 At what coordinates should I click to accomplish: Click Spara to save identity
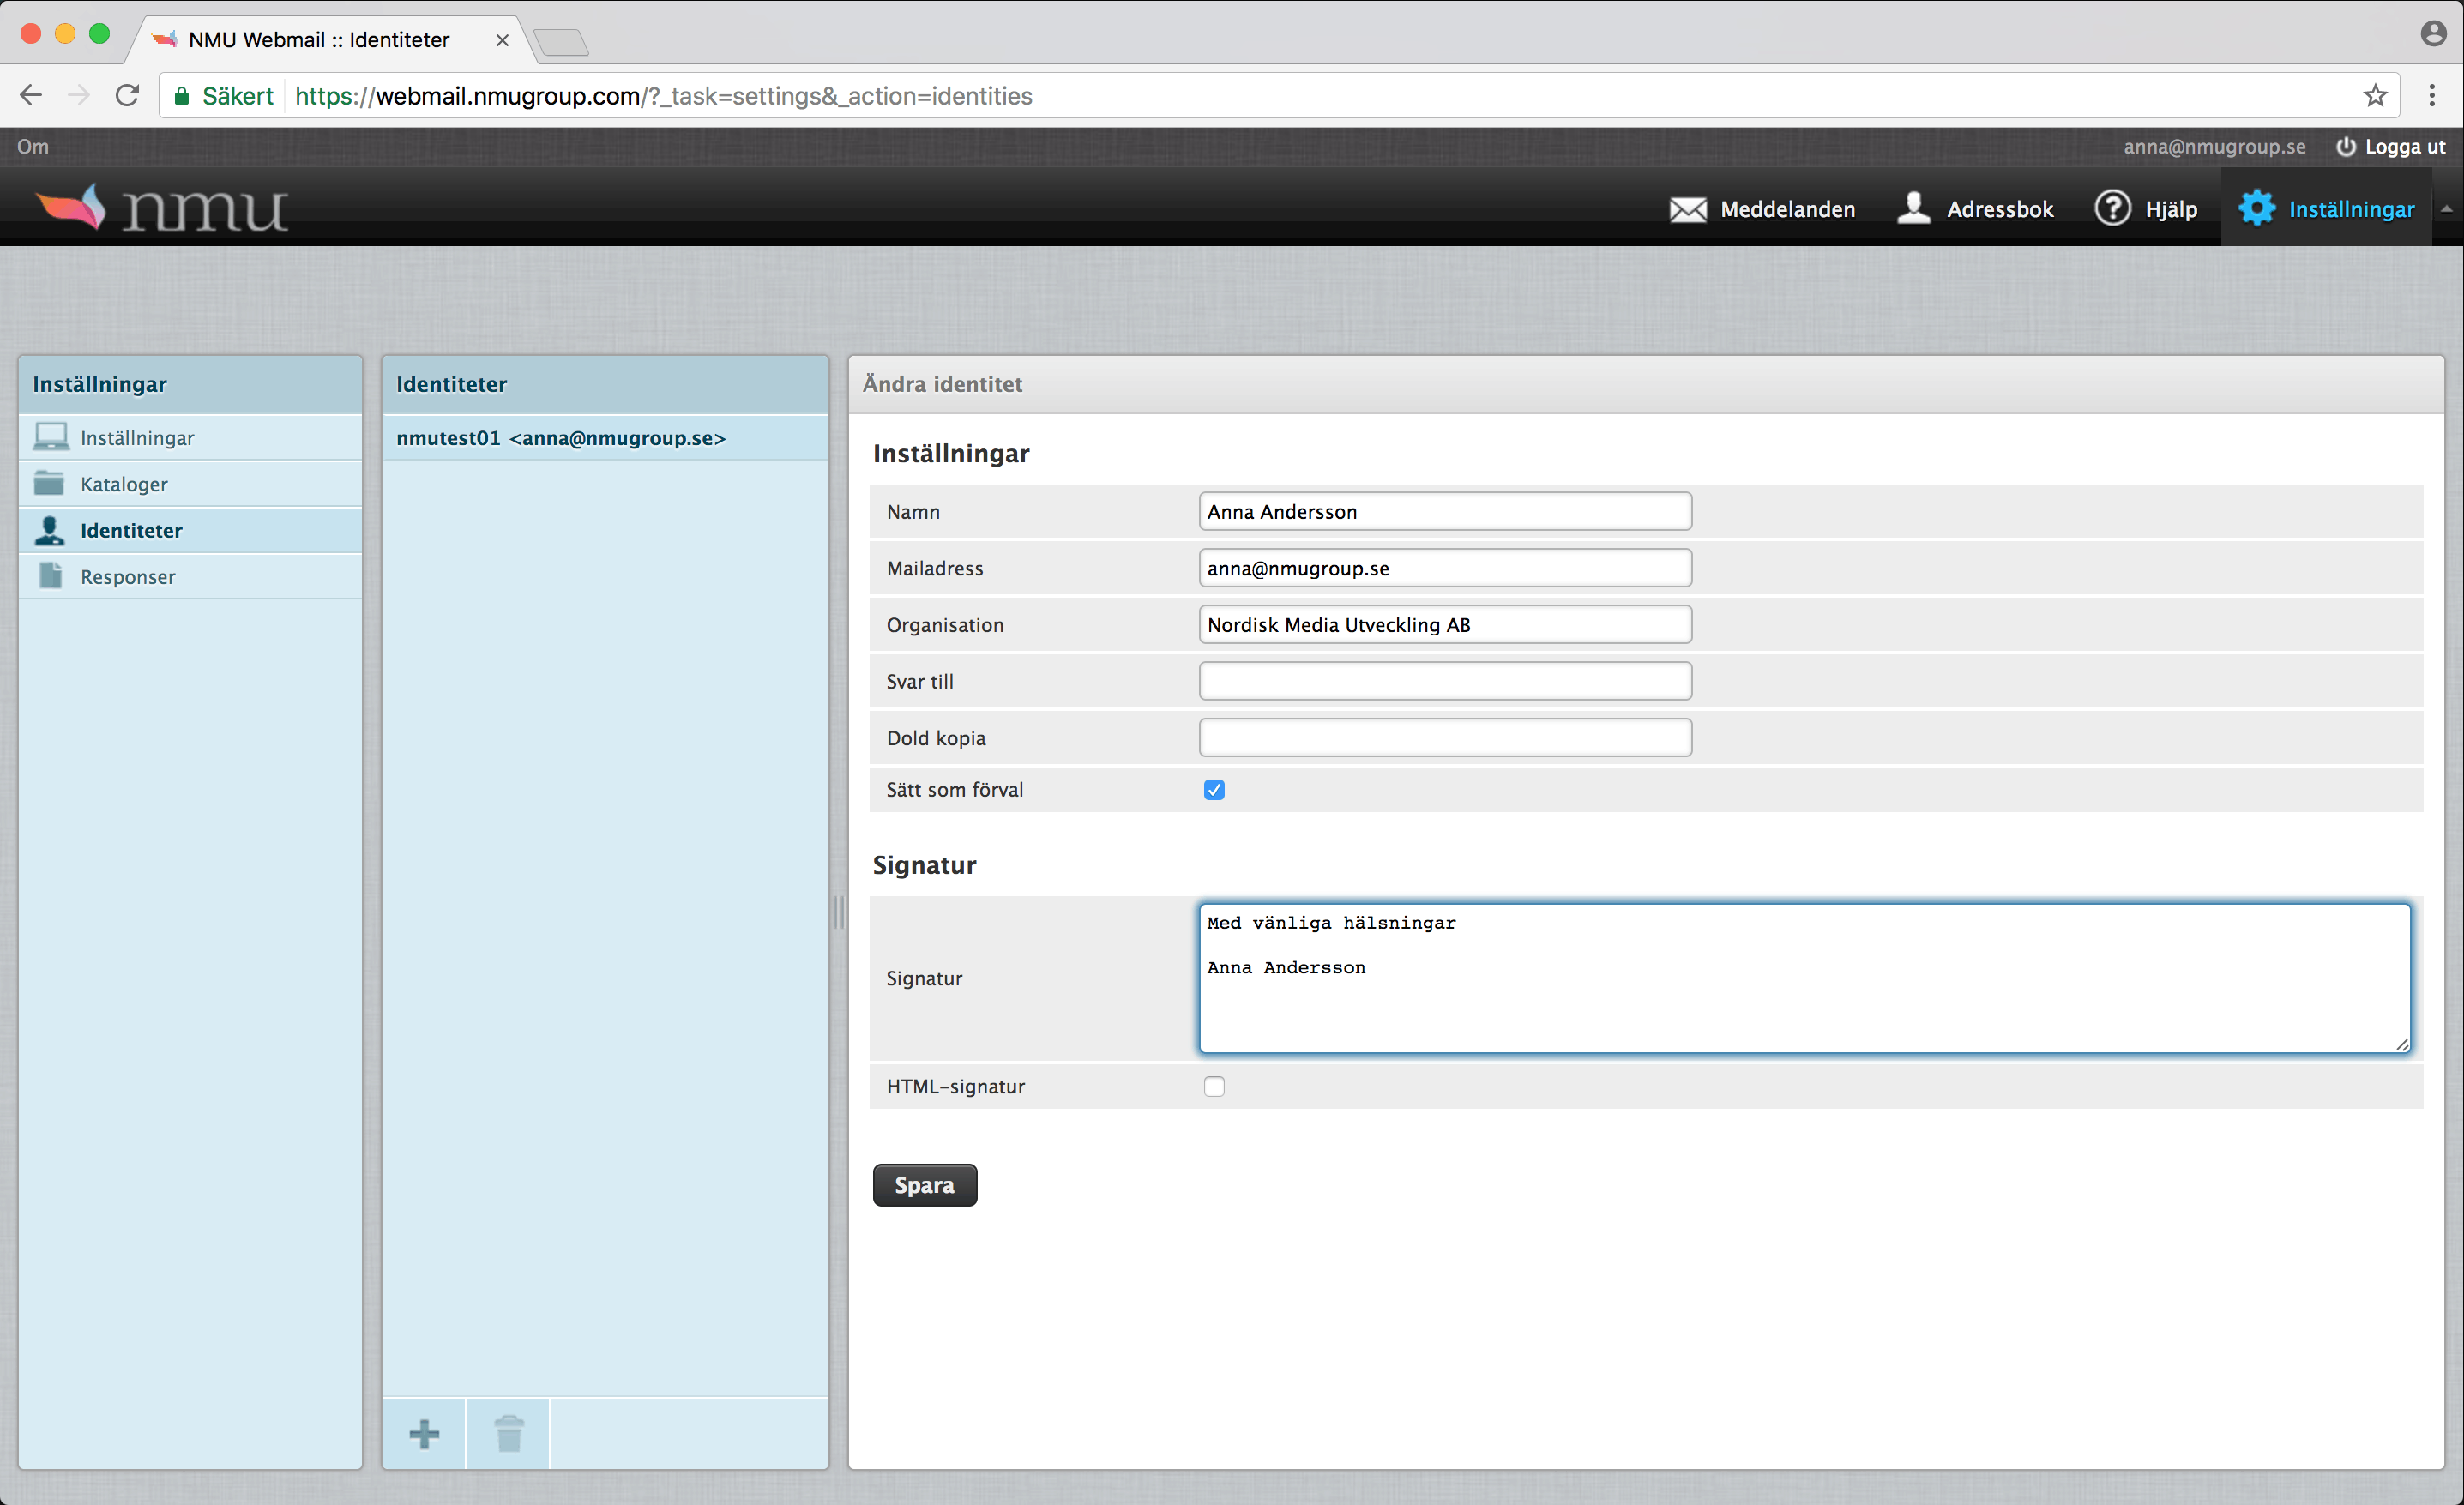927,1184
